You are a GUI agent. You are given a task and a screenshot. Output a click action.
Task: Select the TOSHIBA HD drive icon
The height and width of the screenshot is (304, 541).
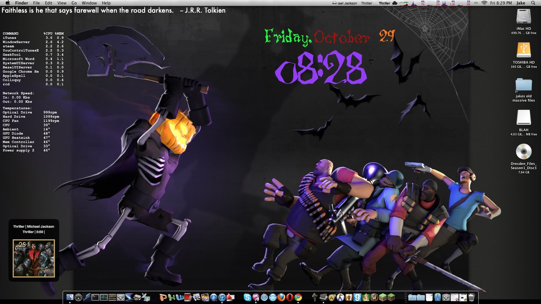click(x=524, y=50)
